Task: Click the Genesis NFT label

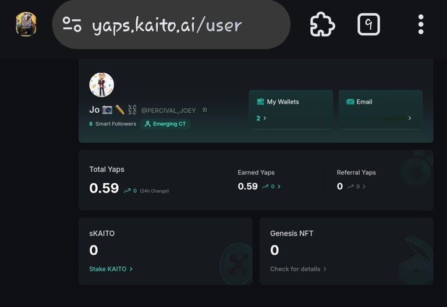Action: coord(292,233)
